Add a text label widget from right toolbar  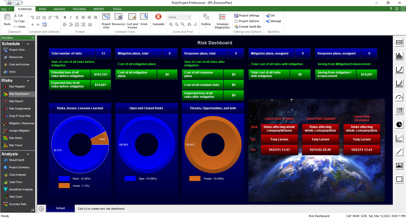click(x=399, y=43)
